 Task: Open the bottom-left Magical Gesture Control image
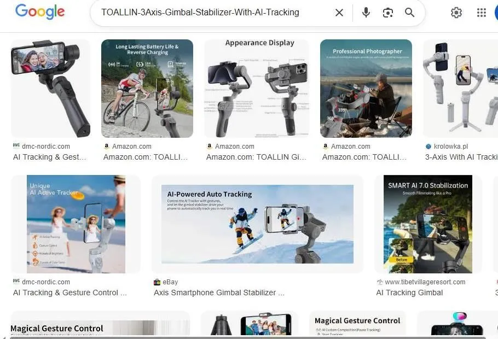point(100,323)
